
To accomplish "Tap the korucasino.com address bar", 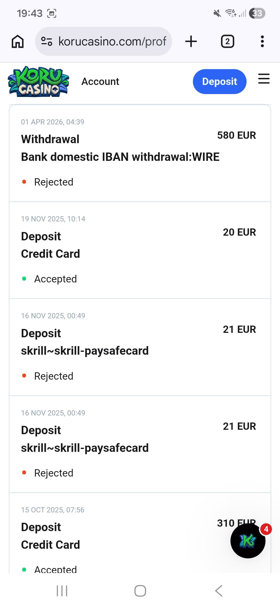I will tap(112, 41).
